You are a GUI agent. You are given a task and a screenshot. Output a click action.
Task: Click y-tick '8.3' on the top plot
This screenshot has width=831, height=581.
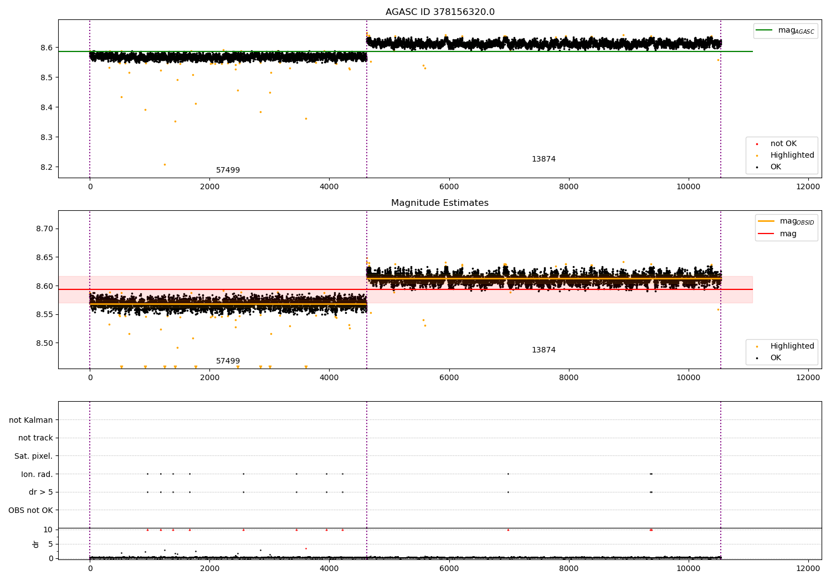pyautogui.click(x=47, y=137)
